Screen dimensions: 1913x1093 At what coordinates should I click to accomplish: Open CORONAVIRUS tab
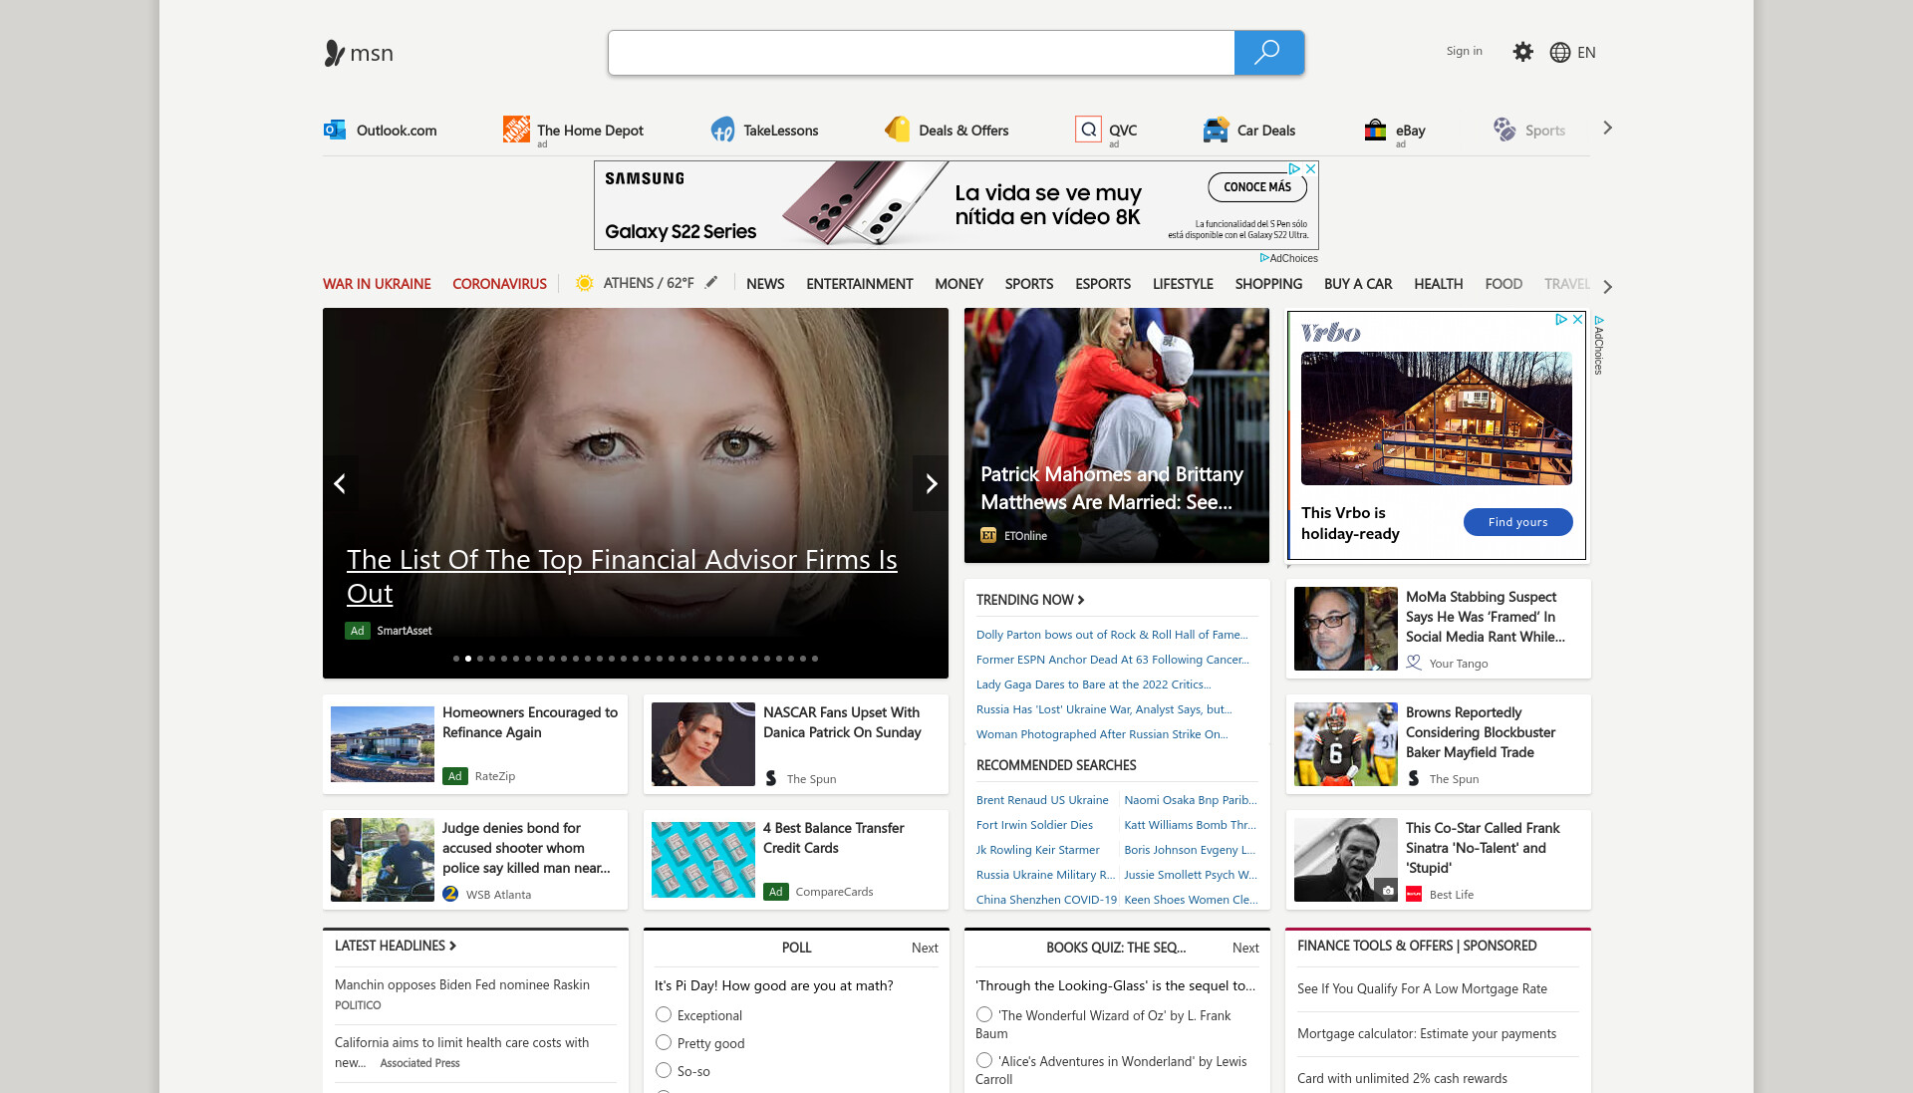[x=499, y=284]
